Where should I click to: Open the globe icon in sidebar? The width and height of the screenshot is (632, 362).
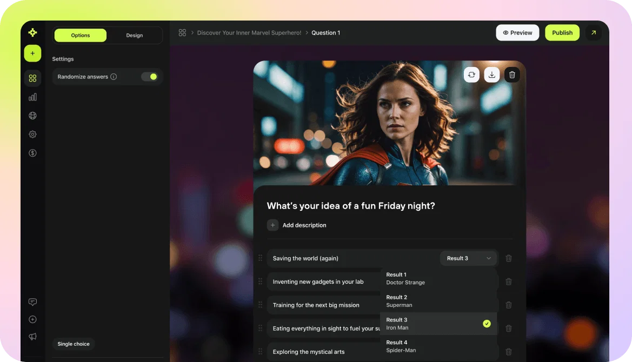pos(32,116)
